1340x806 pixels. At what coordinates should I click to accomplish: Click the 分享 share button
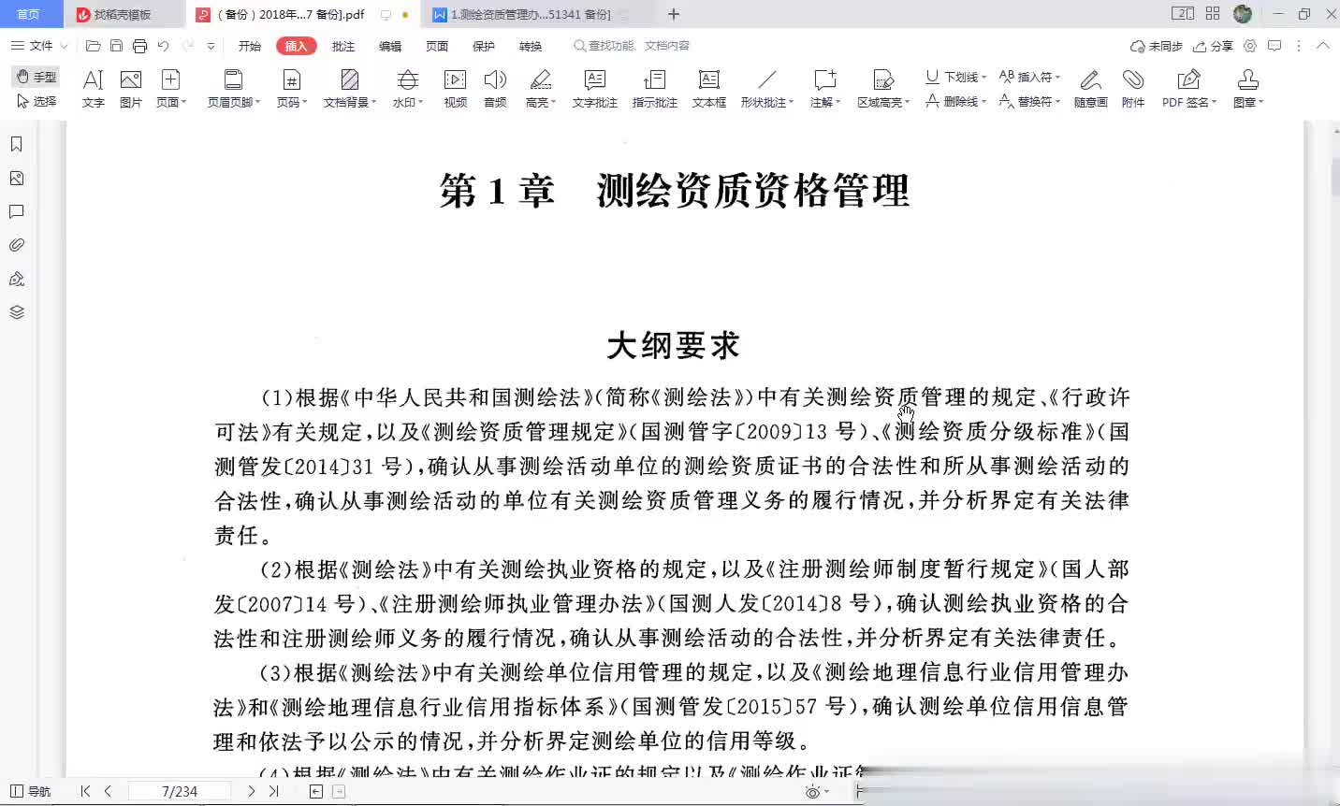click(1213, 46)
